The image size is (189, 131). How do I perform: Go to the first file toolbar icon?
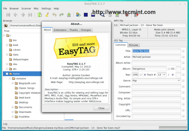[x=8, y=15]
